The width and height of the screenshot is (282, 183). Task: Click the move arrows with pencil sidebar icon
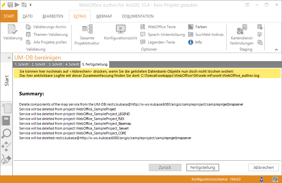(6, 147)
